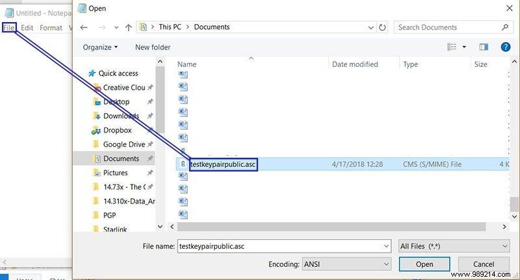Select Pictures in the sidebar
This screenshot has width=520, height=280.
click(116, 173)
